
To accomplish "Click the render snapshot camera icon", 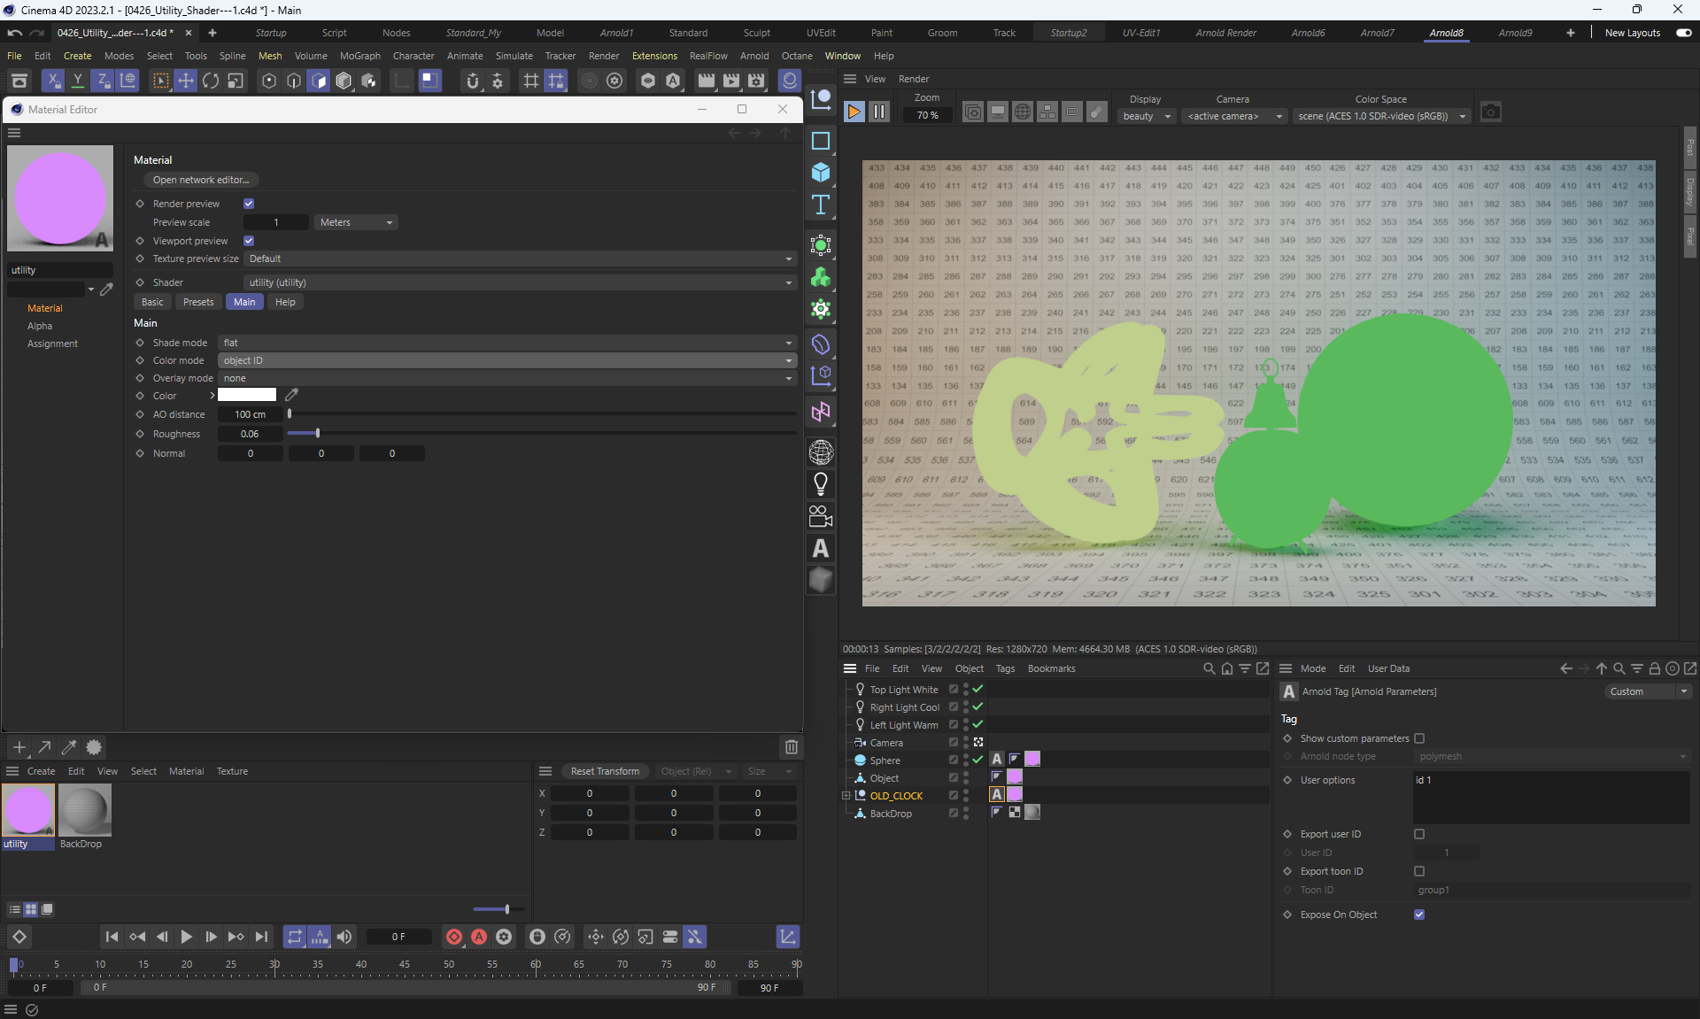I will 1491,112.
